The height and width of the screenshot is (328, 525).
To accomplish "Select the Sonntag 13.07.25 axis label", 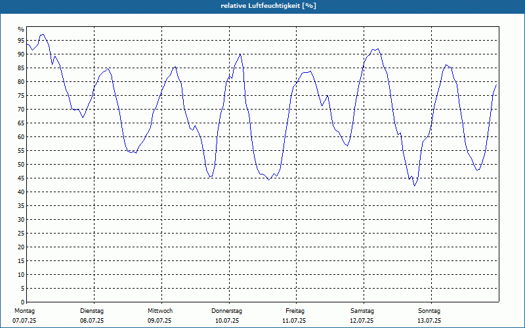I will (429, 316).
